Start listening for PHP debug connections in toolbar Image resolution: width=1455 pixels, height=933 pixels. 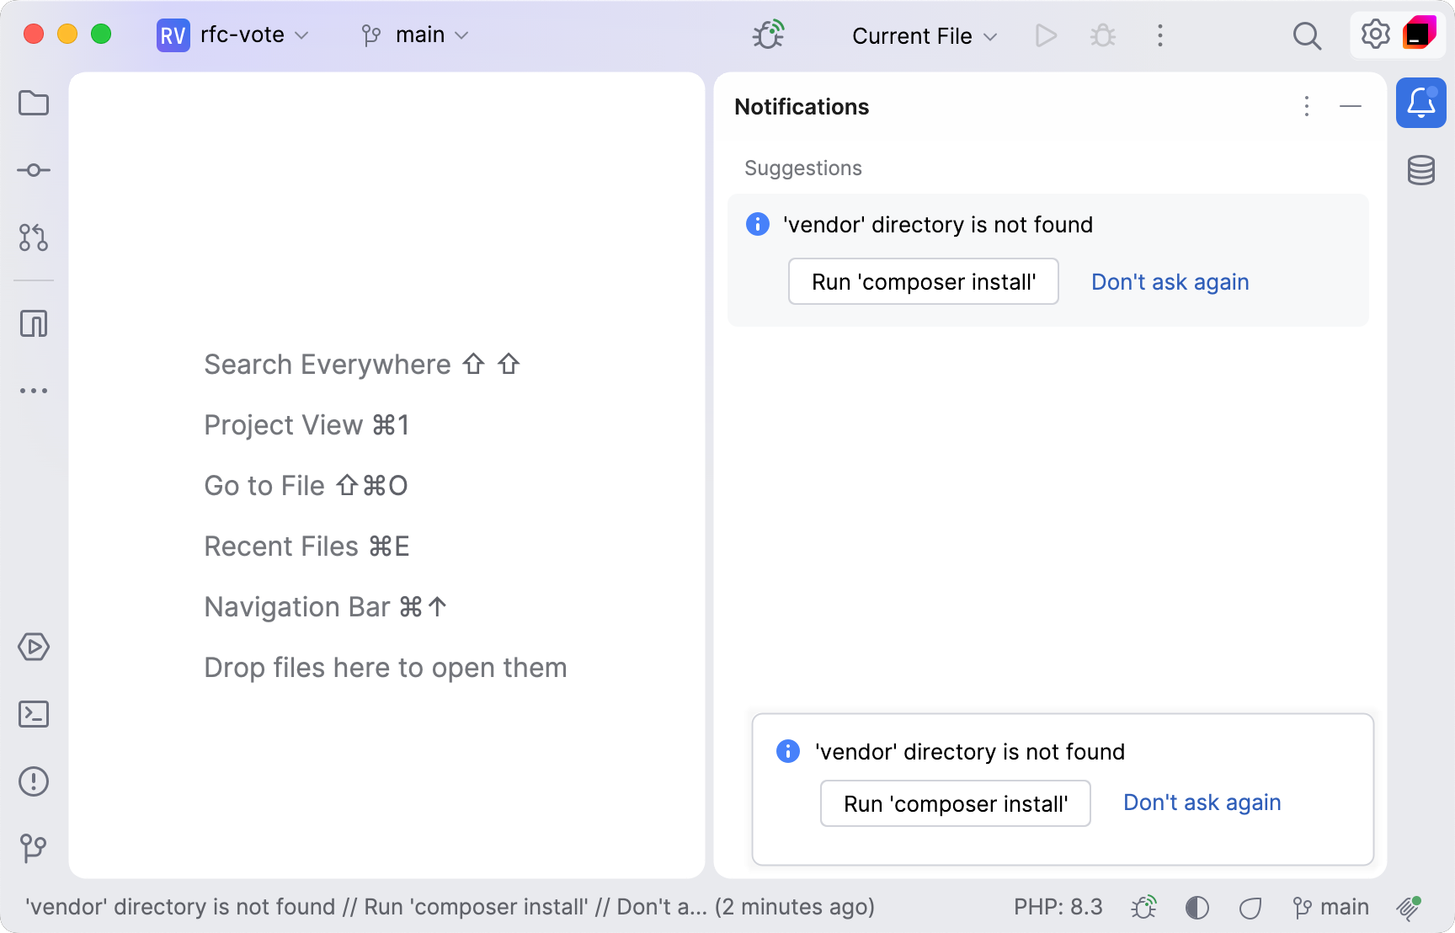click(768, 35)
